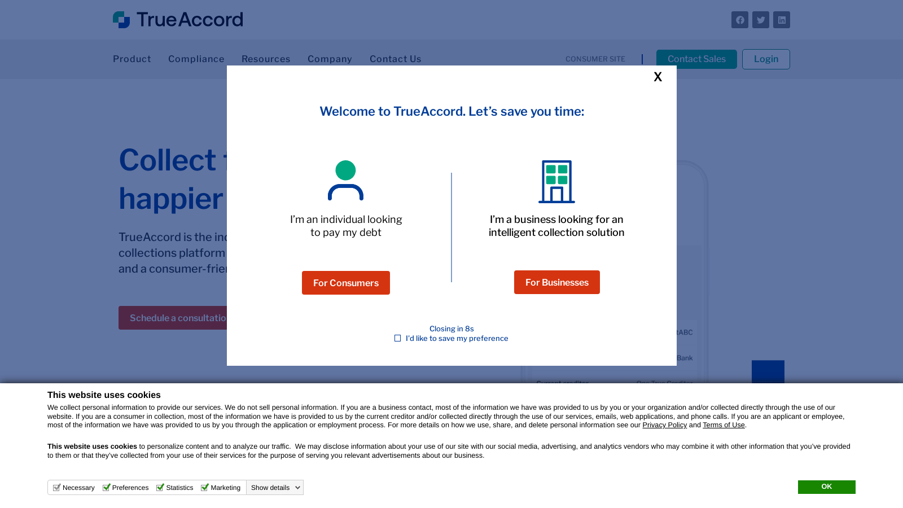Image resolution: width=903 pixels, height=508 pixels.
Task: Open the Terms of Use link
Action: click(724, 425)
